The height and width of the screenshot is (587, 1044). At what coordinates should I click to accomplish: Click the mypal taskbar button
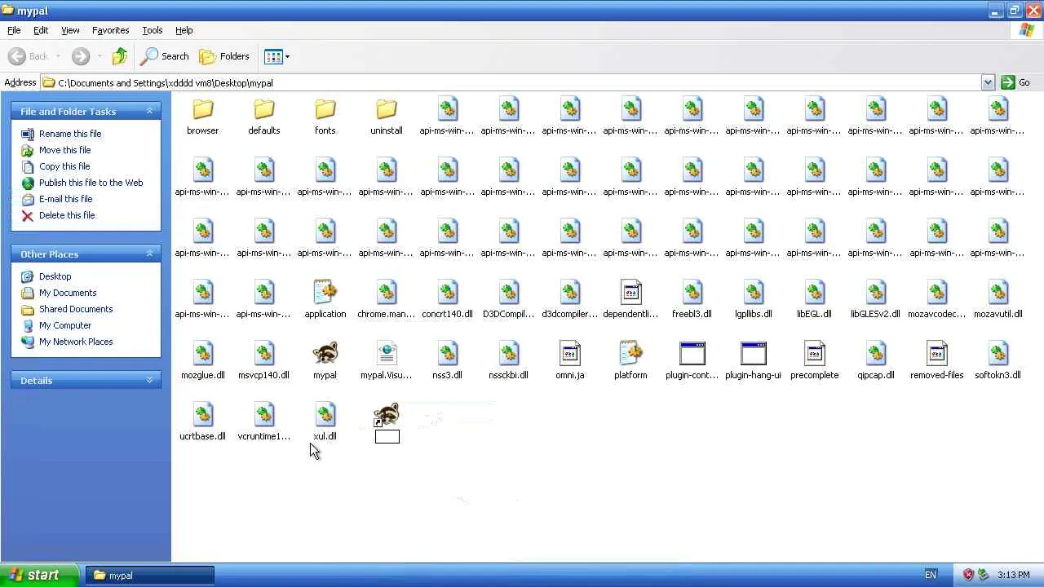(x=149, y=576)
